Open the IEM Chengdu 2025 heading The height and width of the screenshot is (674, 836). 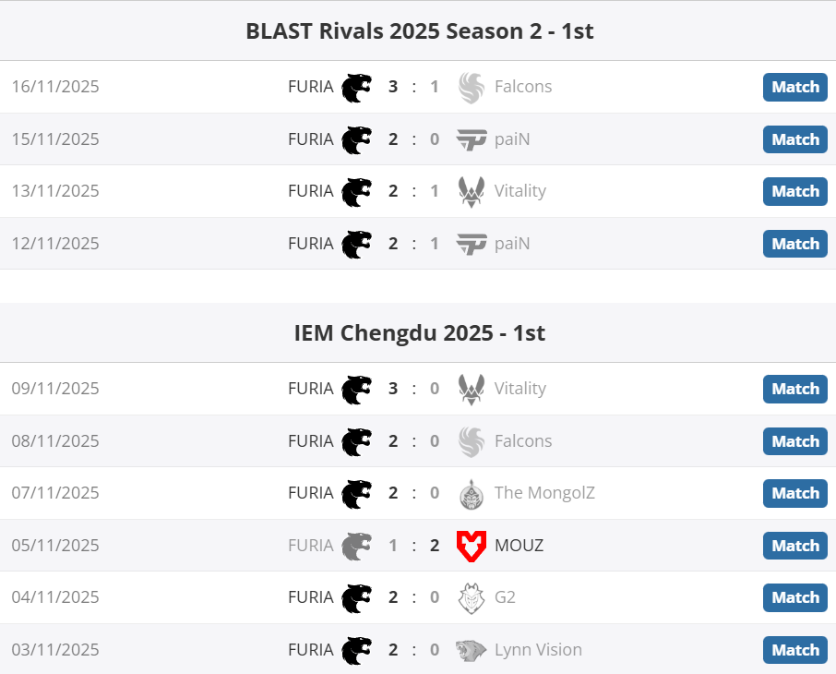click(x=419, y=332)
